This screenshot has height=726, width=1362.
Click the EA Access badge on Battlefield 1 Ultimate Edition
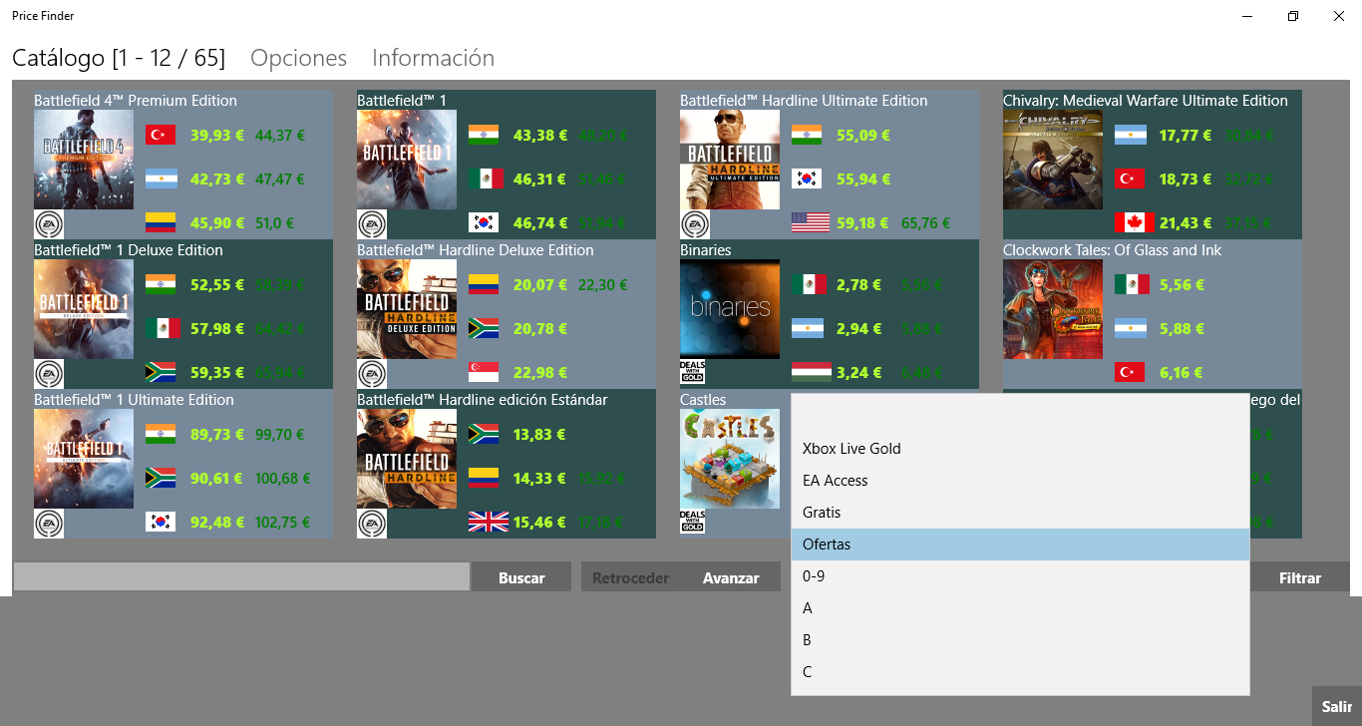(x=49, y=524)
